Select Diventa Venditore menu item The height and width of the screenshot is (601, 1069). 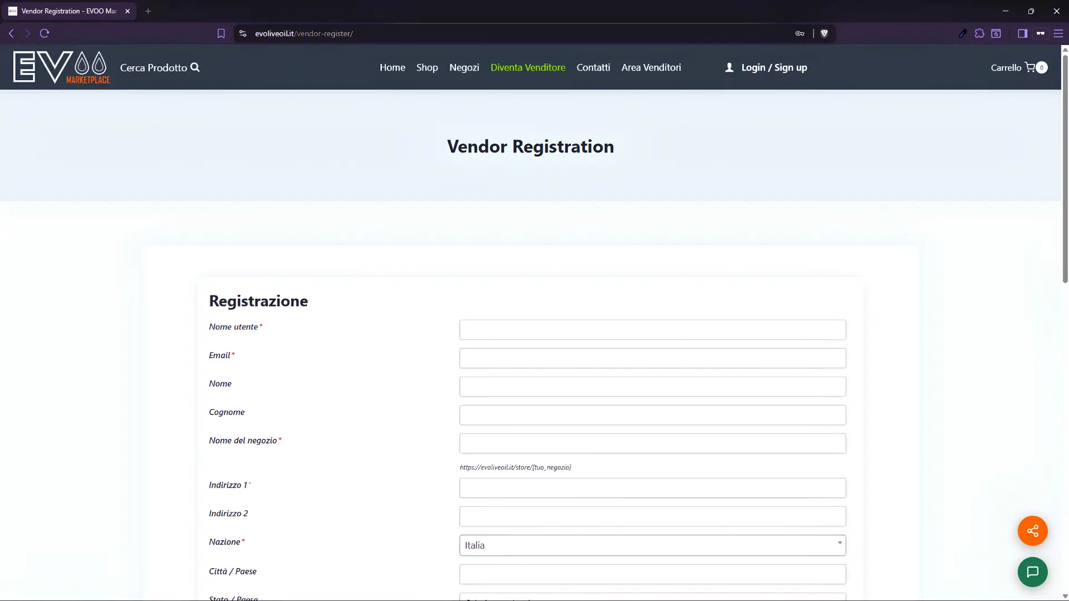click(528, 67)
